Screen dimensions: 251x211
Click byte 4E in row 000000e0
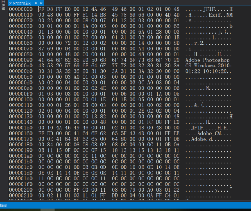(103, 88)
